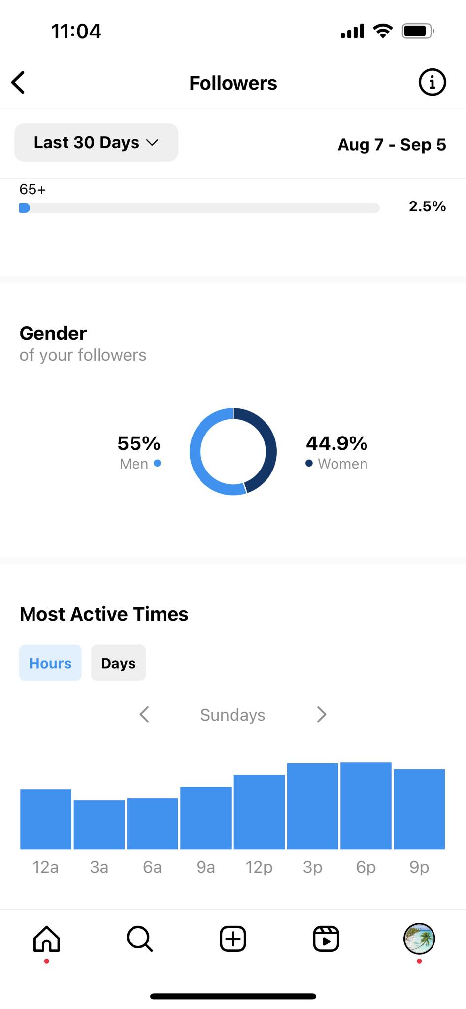Go to the Home feed icon
The width and height of the screenshot is (466, 1009).
46,939
